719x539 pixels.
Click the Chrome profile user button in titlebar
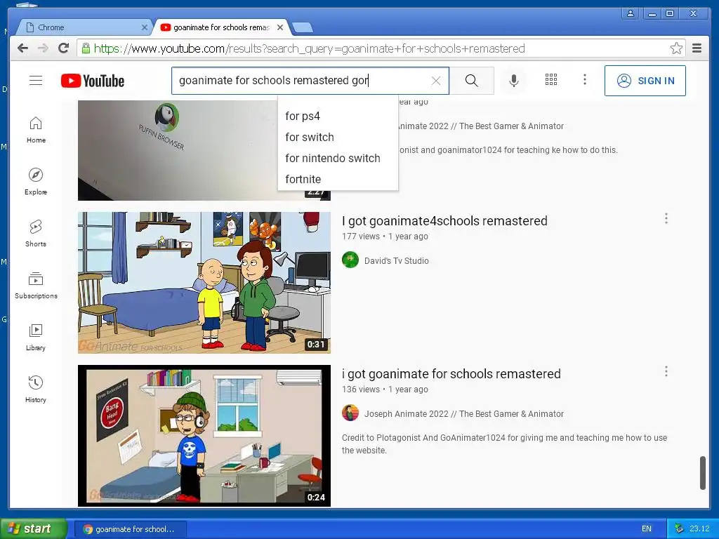(631, 13)
